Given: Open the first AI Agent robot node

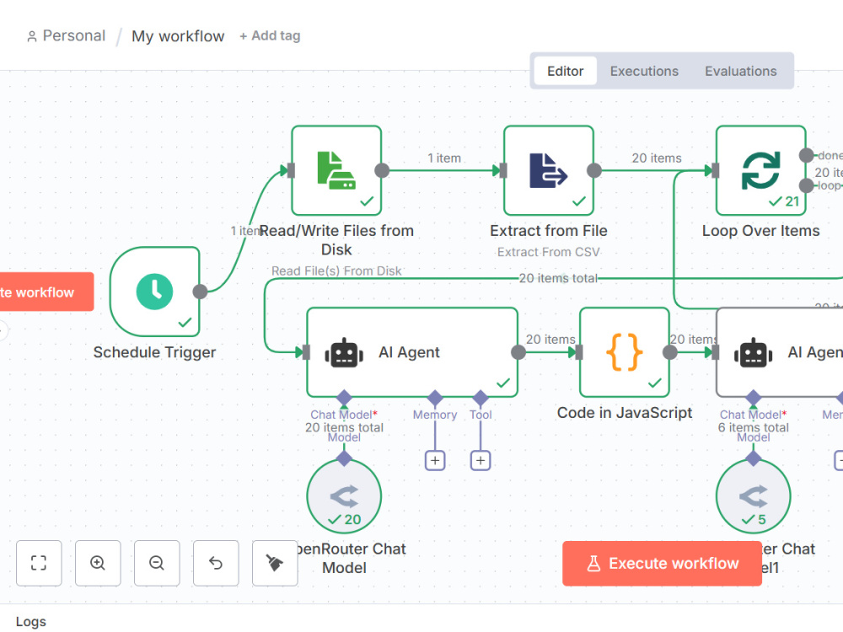Looking at the screenshot, I should [x=412, y=352].
